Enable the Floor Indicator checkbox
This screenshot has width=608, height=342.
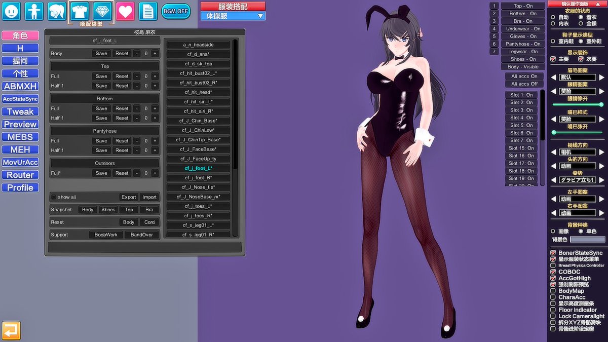[x=553, y=310]
